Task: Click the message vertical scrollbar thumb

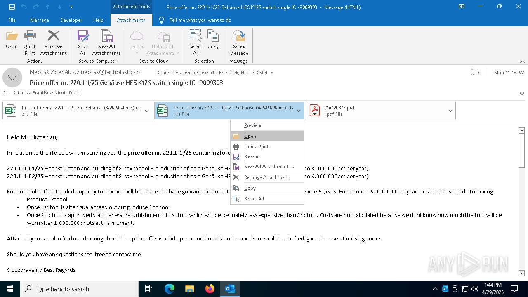Action: [521, 151]
